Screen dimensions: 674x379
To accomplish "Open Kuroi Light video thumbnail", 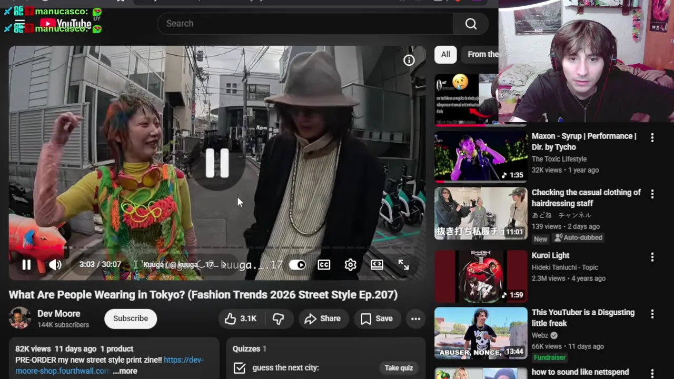I will (481, 276).
